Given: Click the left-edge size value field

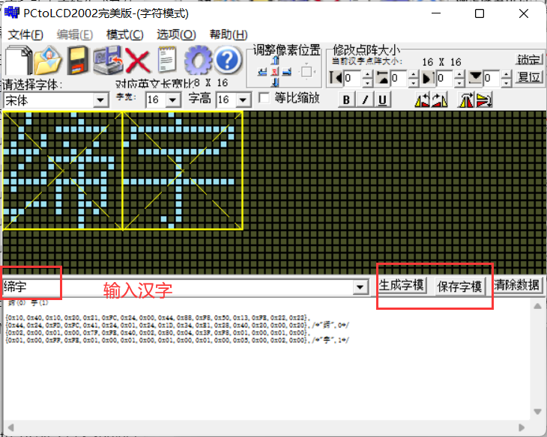Looking at the screenshot, I should point(353,78).
